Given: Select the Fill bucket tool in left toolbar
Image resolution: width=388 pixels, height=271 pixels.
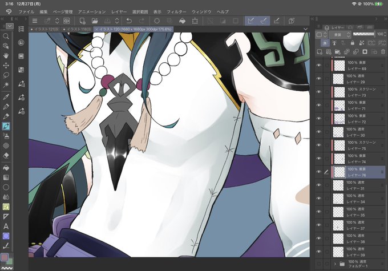Looking at the screenshot, I should pyautogui.click(x=6, y=168).
